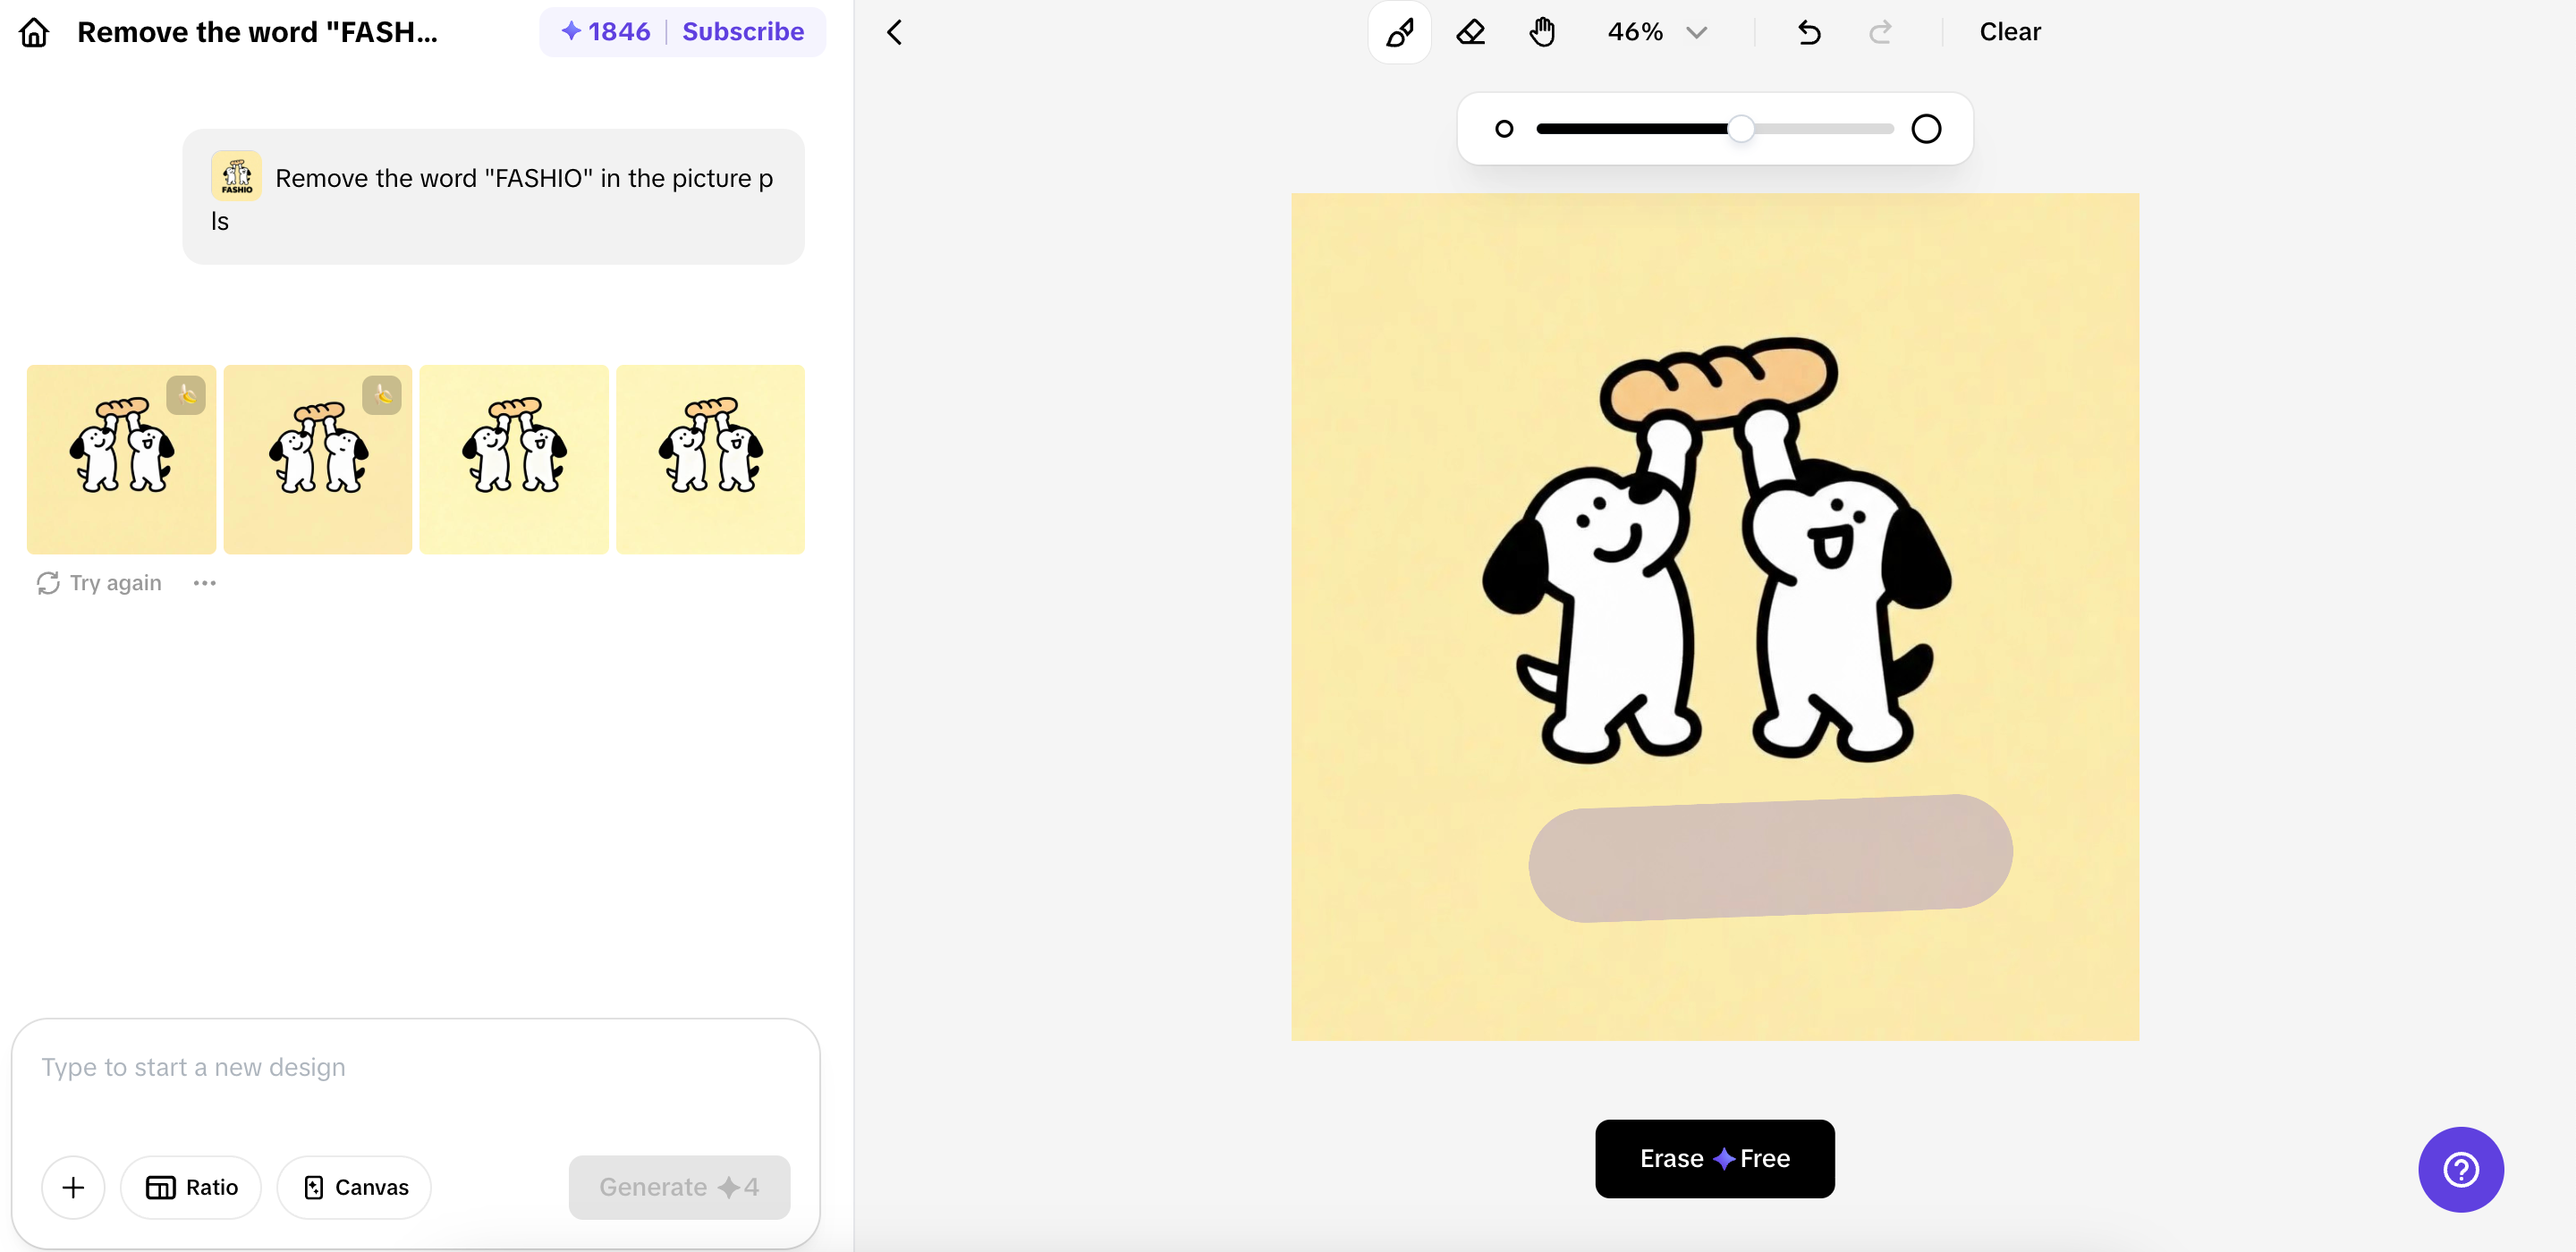Click Clear to remove mask

(2009, 32)
